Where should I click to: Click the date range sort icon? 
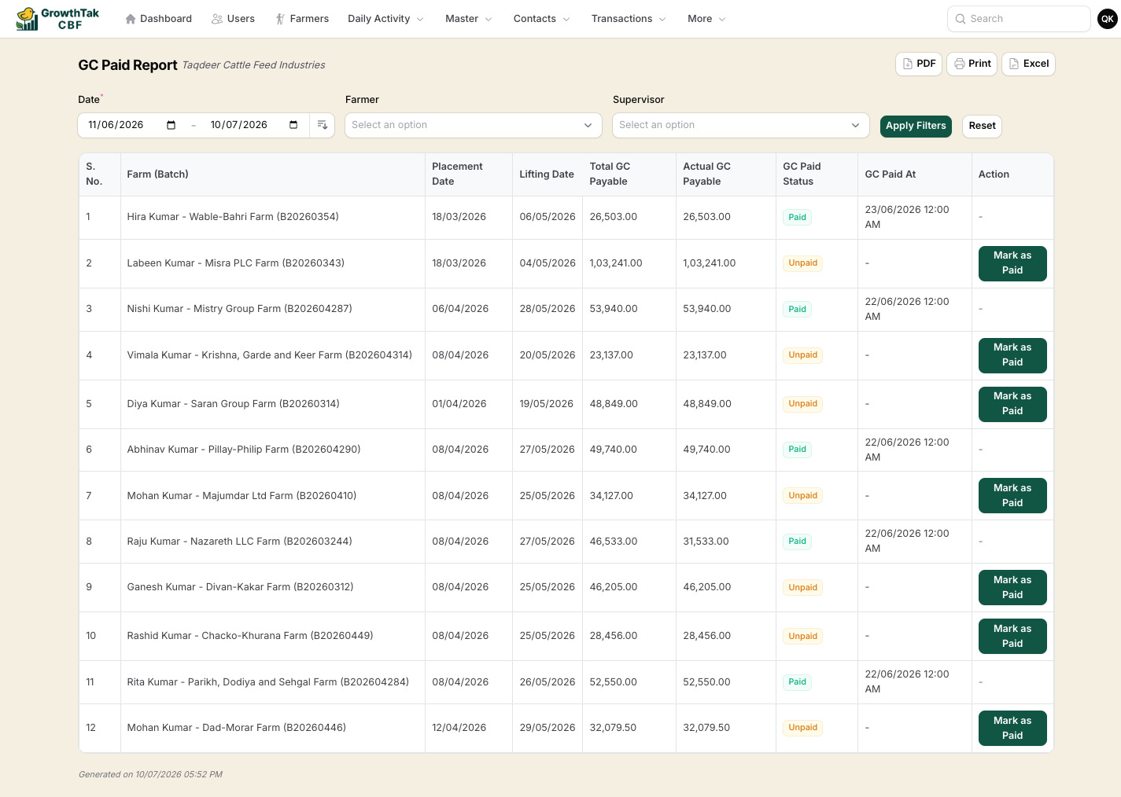click(323, 125)
